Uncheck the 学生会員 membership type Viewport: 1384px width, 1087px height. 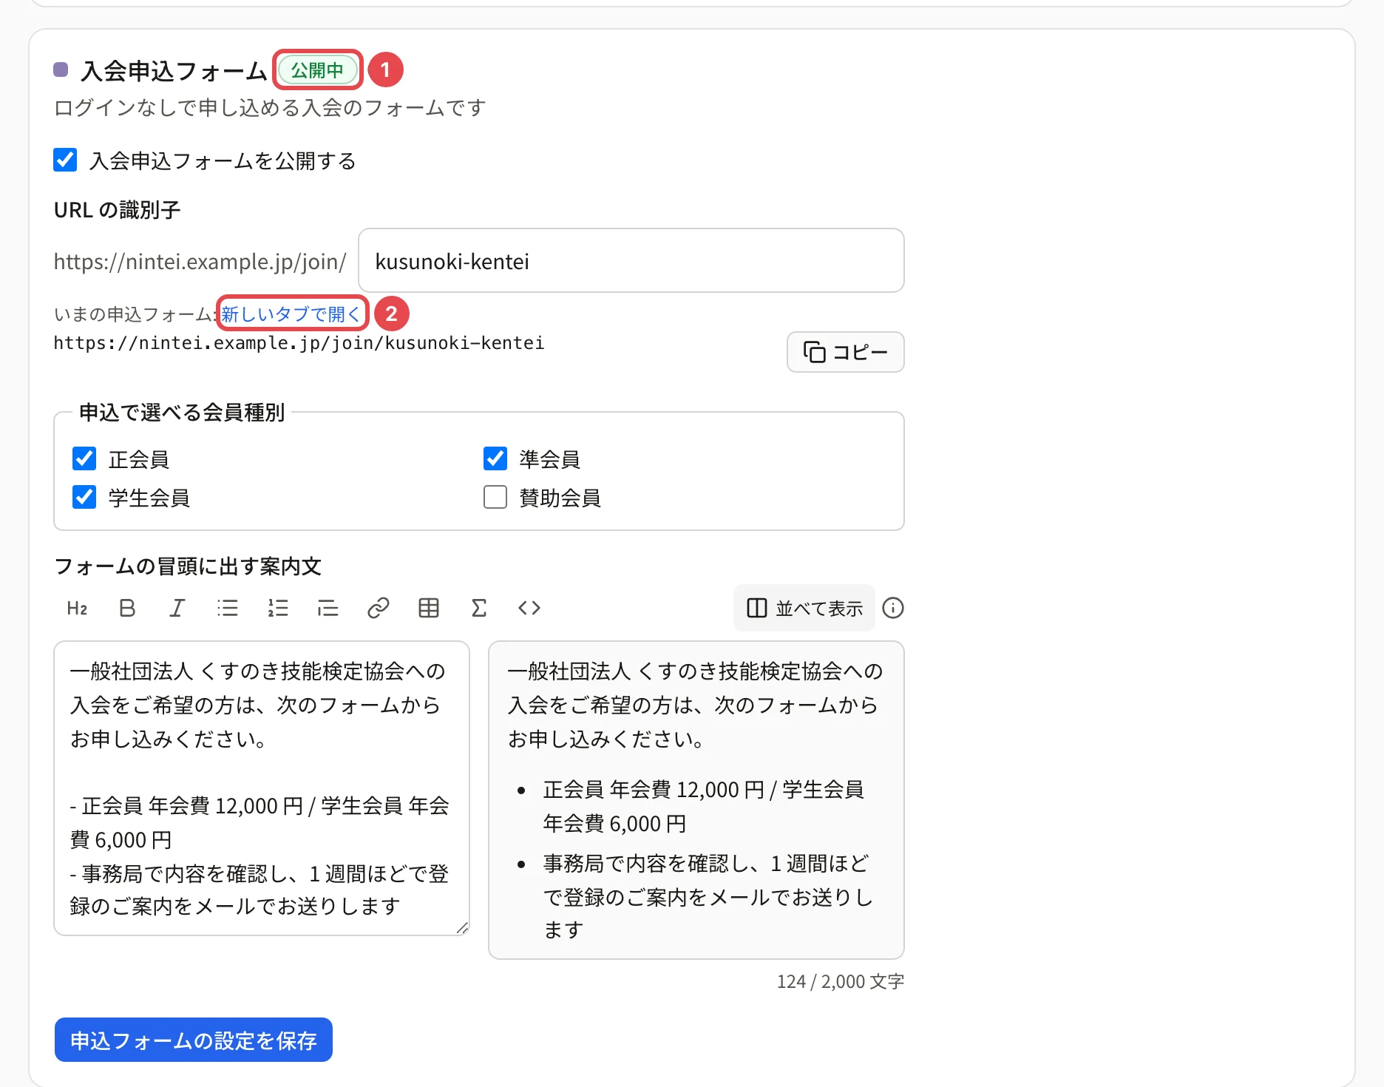pyautogui.click(x=84, y=497)
